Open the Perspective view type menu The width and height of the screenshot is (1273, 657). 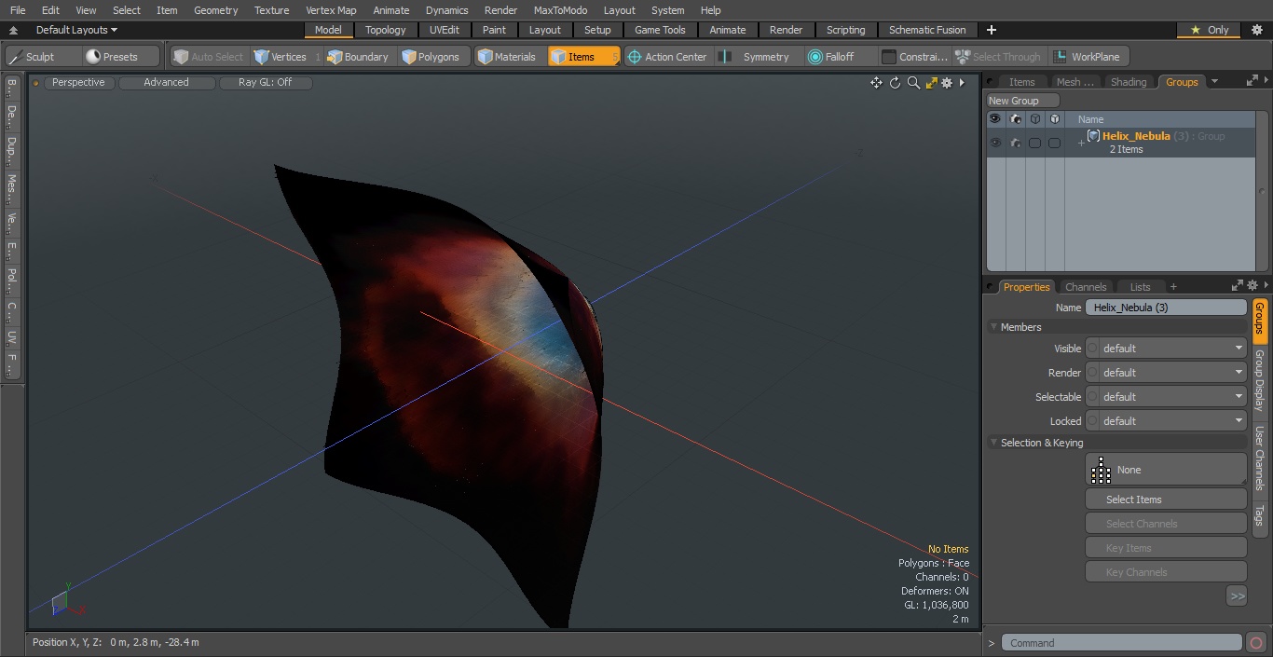(x=78, y=83)
